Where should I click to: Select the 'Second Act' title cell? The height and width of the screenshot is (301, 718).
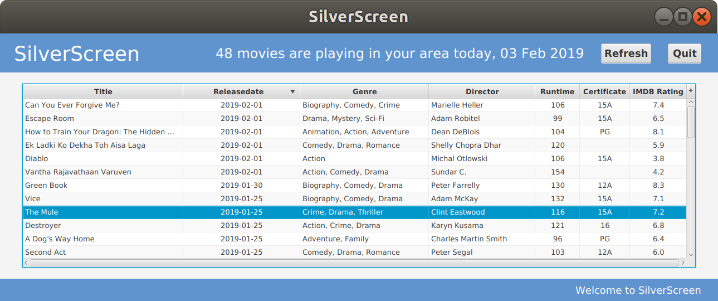(x=103, y=252)
